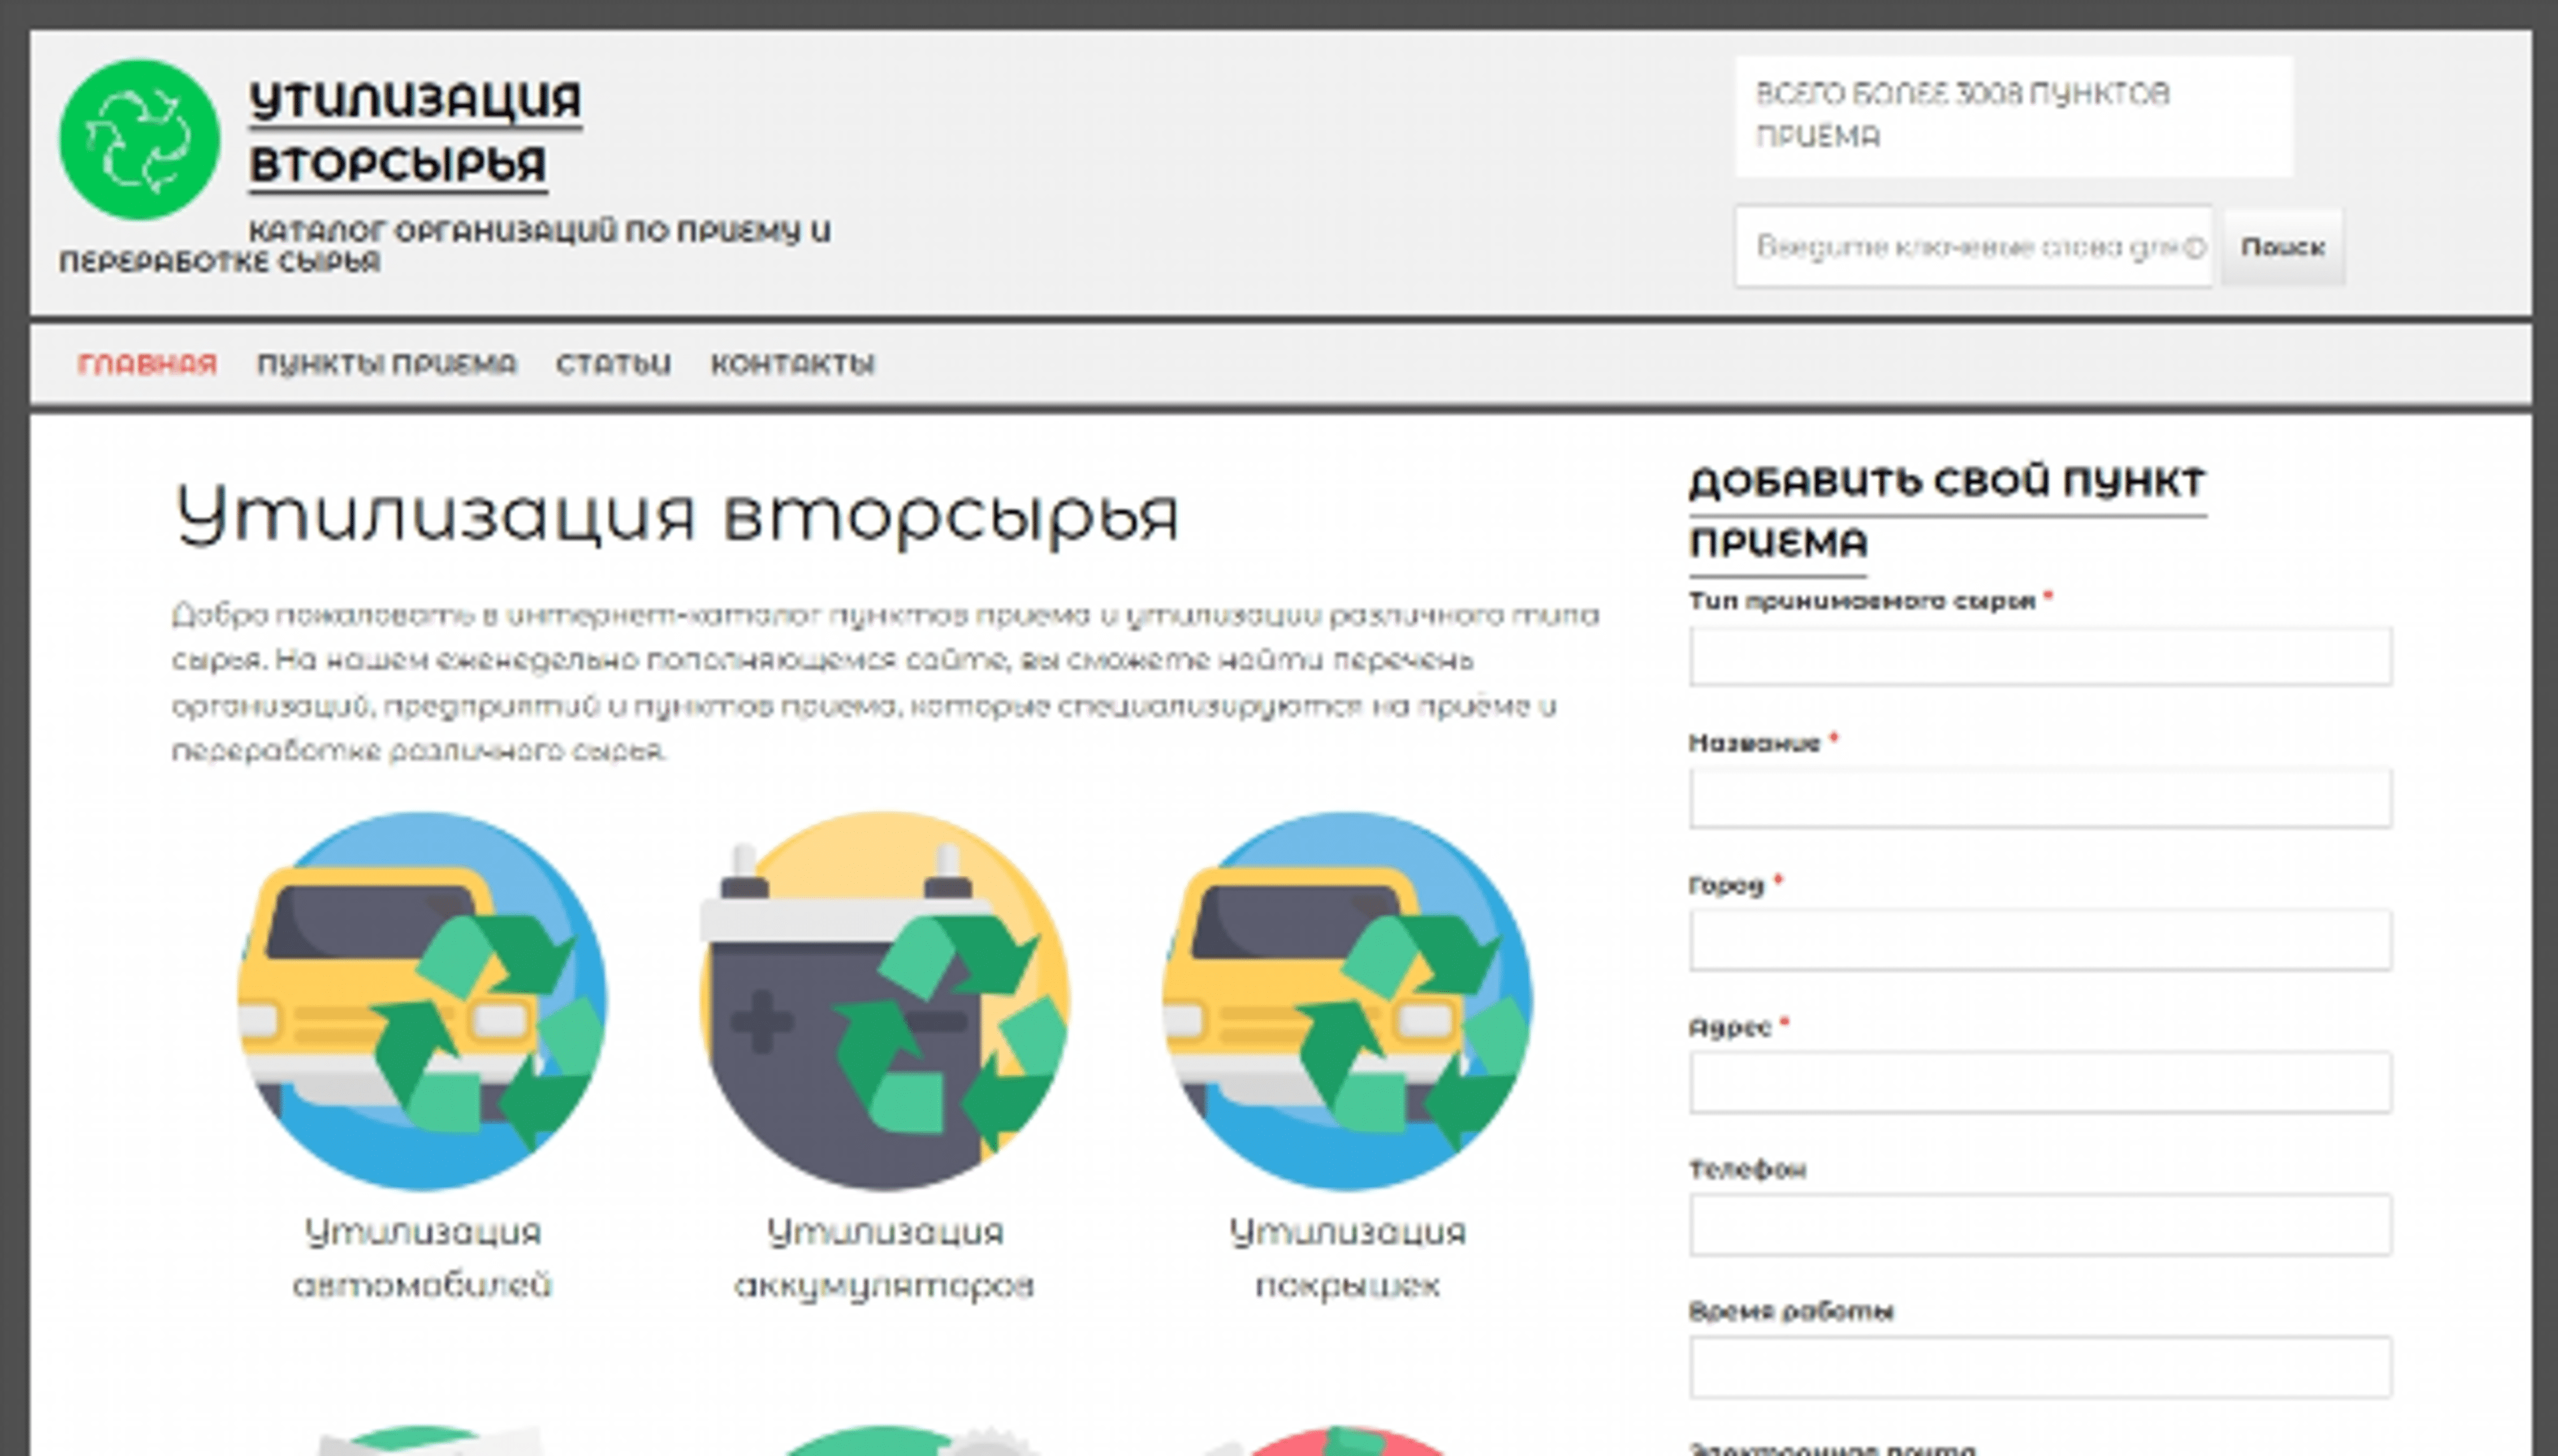Click the 'Телефон' input field
Image resolution: width=2558 pixels, height=1456 pixels.
click(2040, 1224)
